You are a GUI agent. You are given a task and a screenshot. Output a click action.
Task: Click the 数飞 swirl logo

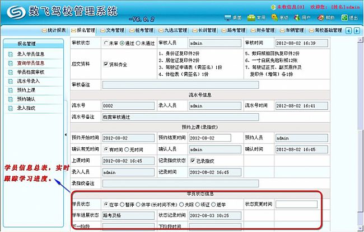16,12
